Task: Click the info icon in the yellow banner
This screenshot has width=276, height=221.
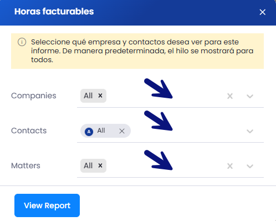Action: 22,42
